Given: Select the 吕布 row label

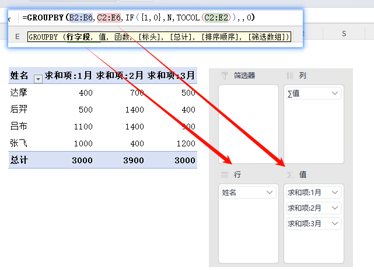Looking at the screenshot, I should 19,127.
